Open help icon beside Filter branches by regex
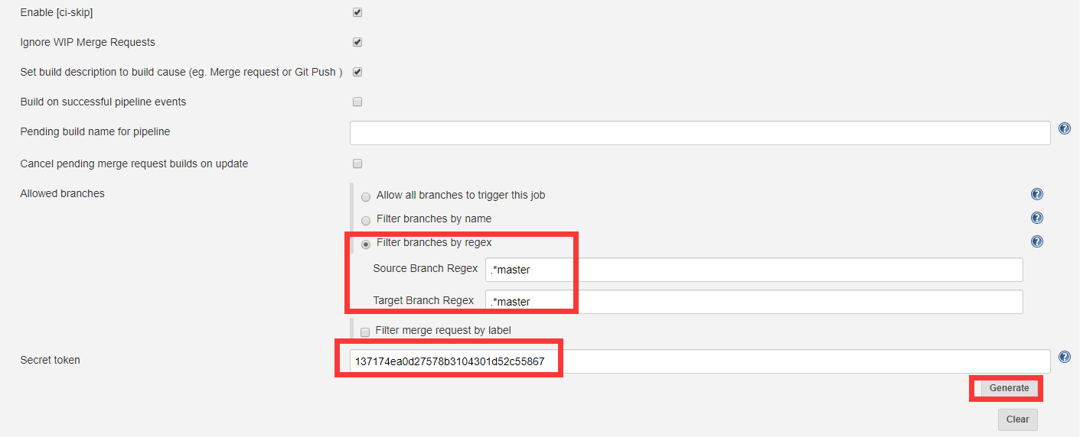The width and height of the screenshot is (1080, 437). click(1037, 242)
